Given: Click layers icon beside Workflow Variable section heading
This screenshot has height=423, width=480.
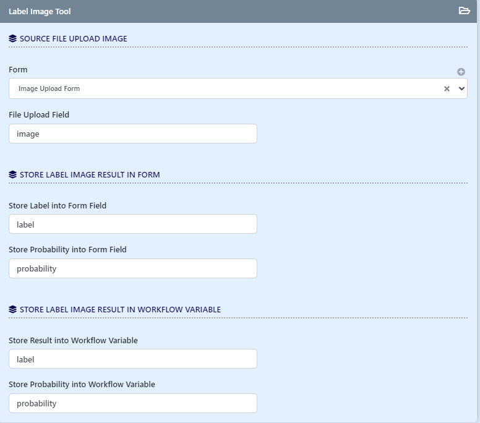Looking at the screenshot, I should (13, 309).
